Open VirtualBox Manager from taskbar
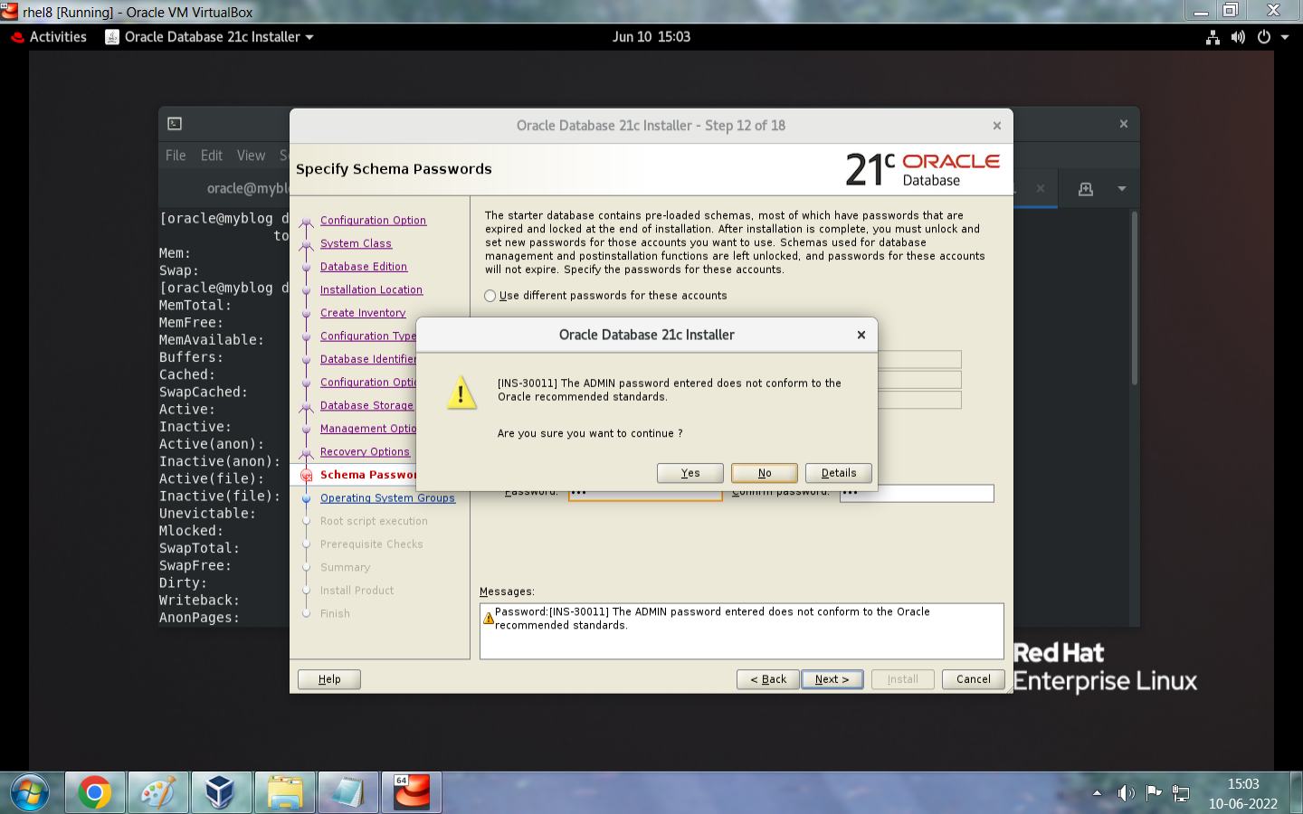Screen dimensions: 1303x814 (221, 793)
